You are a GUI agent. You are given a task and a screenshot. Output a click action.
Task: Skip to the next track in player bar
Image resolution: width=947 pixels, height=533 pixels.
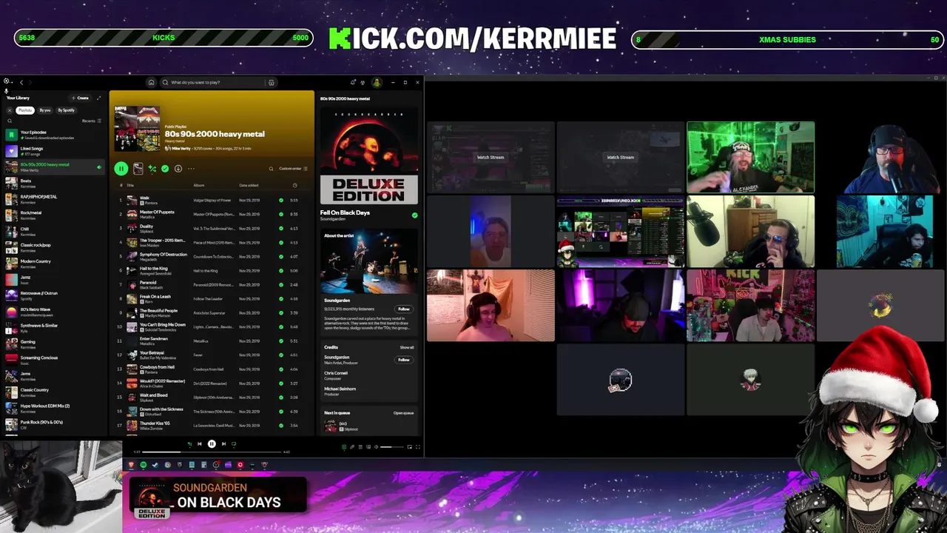pyautogui.click(x=223, y=444)
